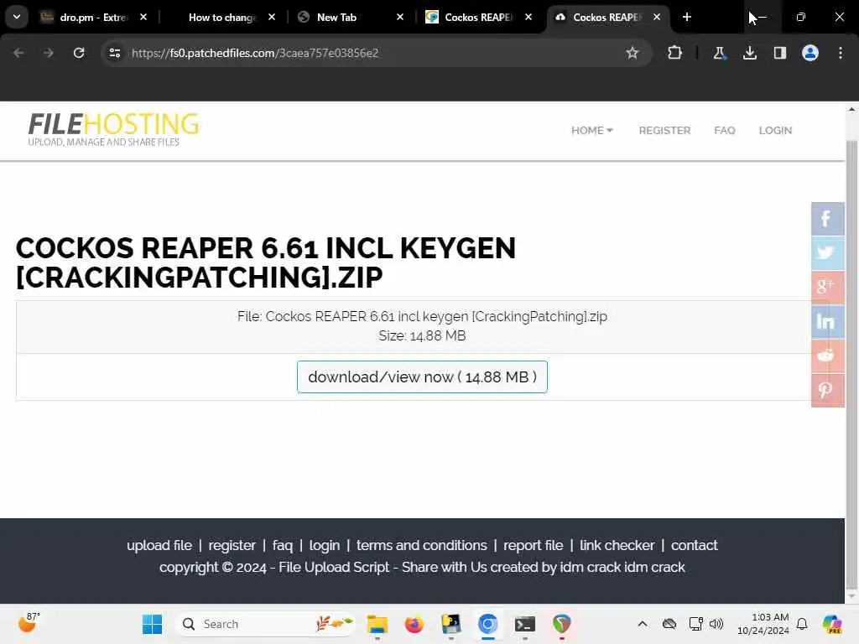Click Windows taskbar Search box
Screen dimensions: 859x644
264,624
